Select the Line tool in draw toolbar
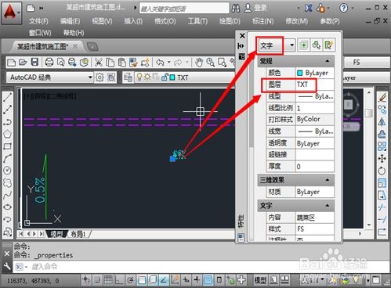391x288 pixels. pyautogui.click(x=7, y=98)
